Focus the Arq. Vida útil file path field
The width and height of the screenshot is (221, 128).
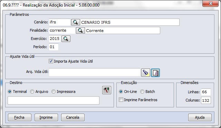click(95, 72)
